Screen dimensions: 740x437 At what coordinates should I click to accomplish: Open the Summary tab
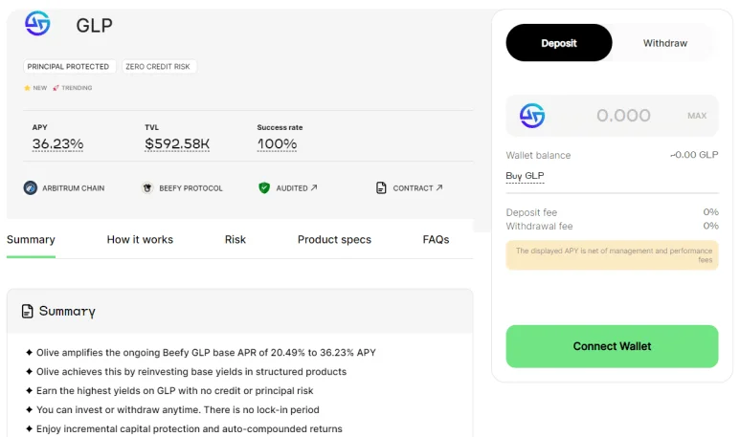31,239
